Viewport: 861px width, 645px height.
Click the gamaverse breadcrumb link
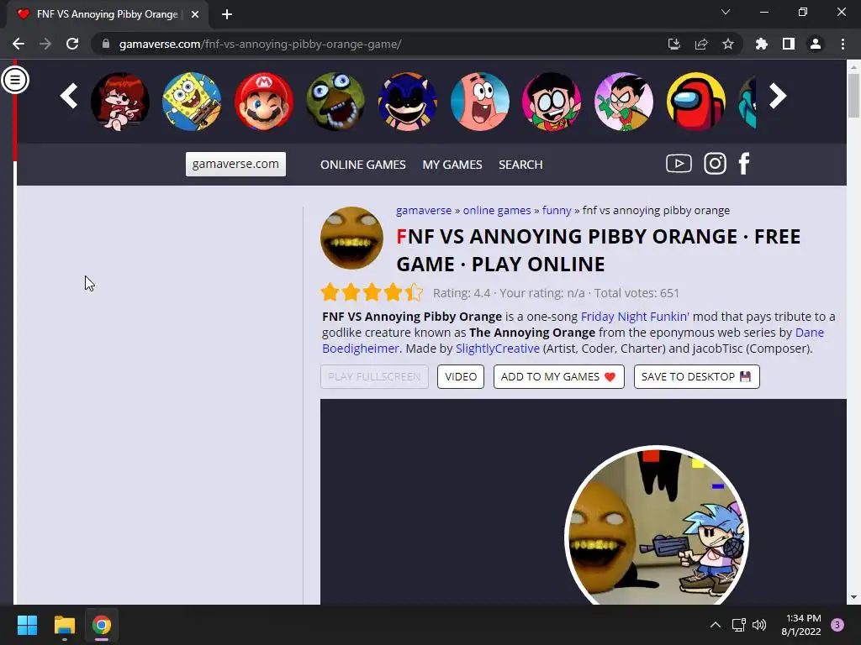coord(424,211)
